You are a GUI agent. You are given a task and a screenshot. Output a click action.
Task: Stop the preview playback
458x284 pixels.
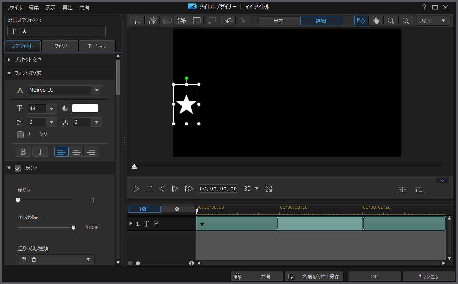pyautogui.click(x=149, y=189)
